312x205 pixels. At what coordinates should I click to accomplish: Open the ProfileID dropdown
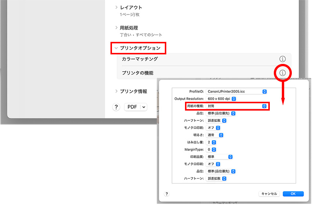[x=236, y=91]
